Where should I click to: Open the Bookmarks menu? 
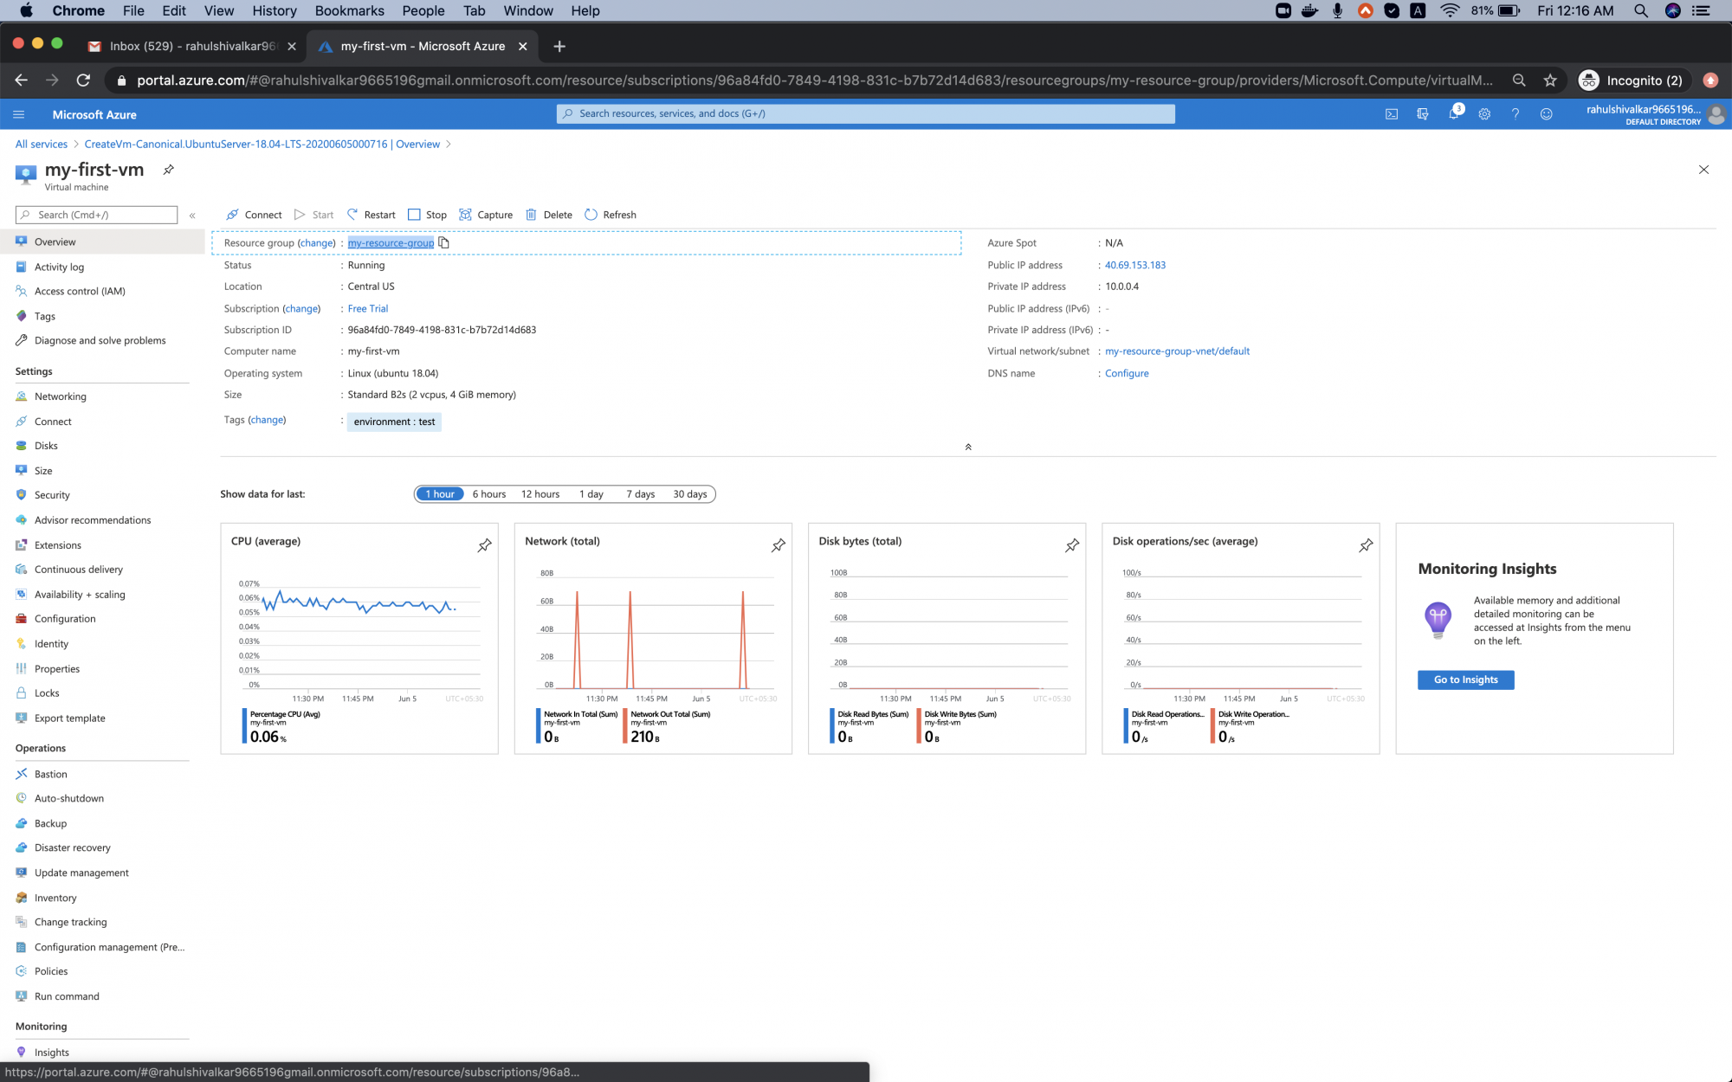coord(349,10)
